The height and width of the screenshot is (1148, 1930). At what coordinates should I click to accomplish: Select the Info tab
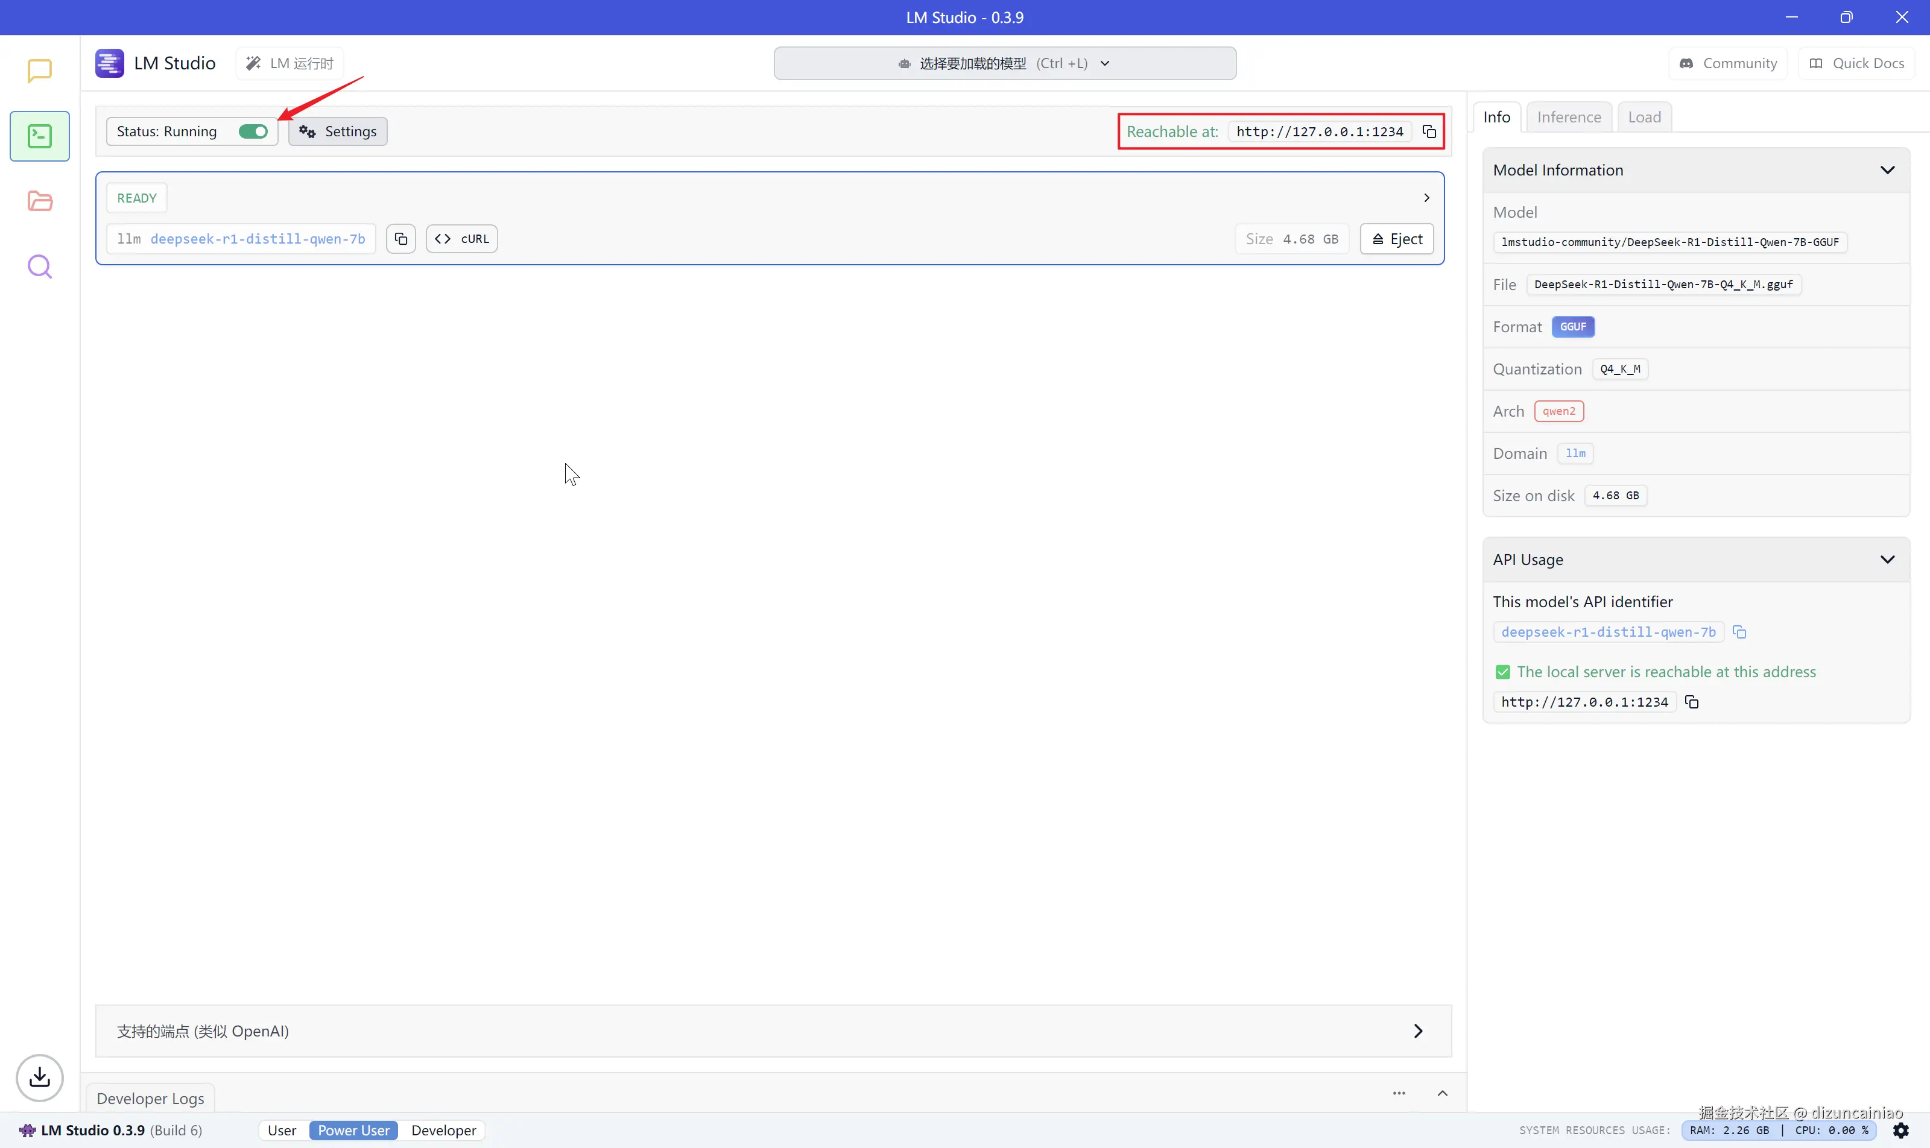[x=1496, y=117]
